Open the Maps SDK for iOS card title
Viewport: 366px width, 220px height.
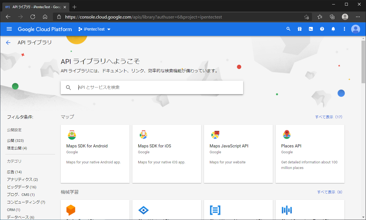154,146
